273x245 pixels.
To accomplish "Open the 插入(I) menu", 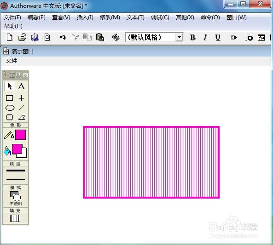I will [x=85, y=17].
